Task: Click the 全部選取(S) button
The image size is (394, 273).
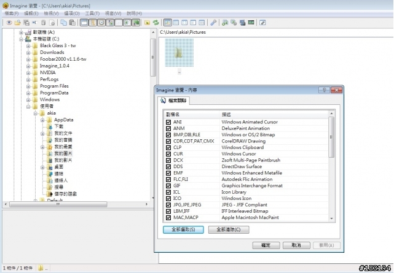Action: pos(183,229)
